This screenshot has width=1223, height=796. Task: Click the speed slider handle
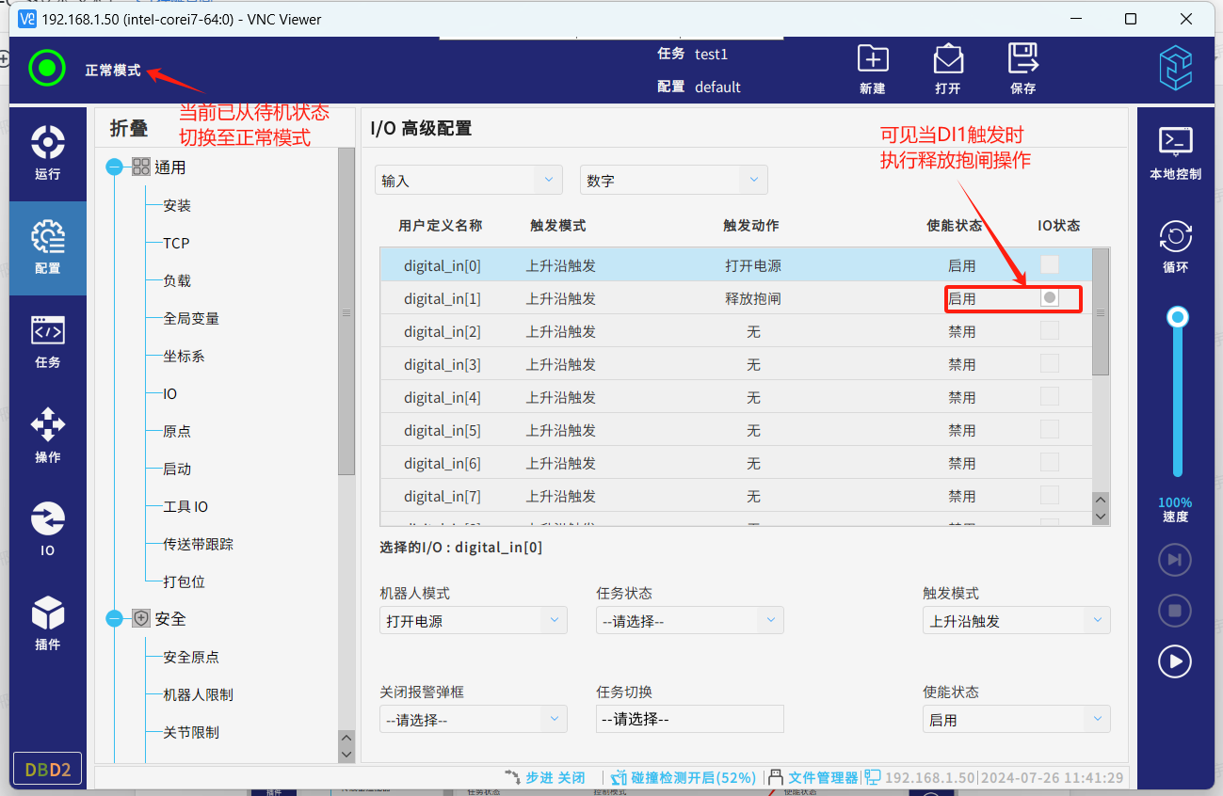pyautogui.click(x=1177, y=318)
